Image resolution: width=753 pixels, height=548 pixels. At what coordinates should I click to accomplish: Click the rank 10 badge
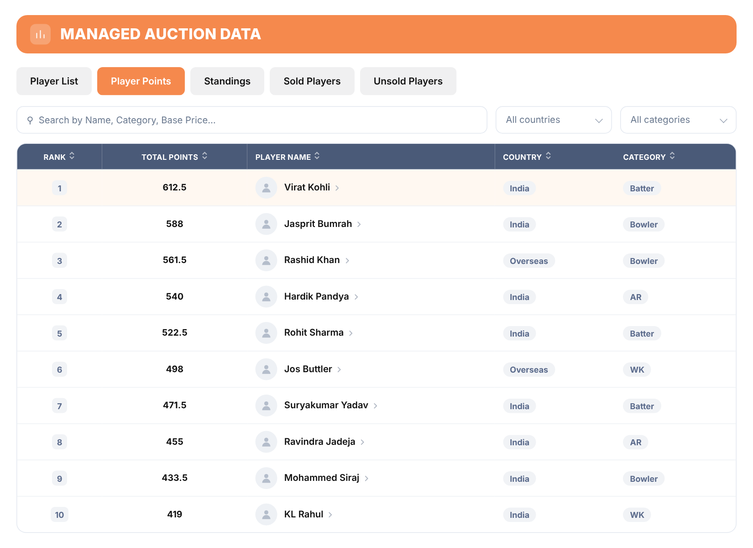[59, 515]
